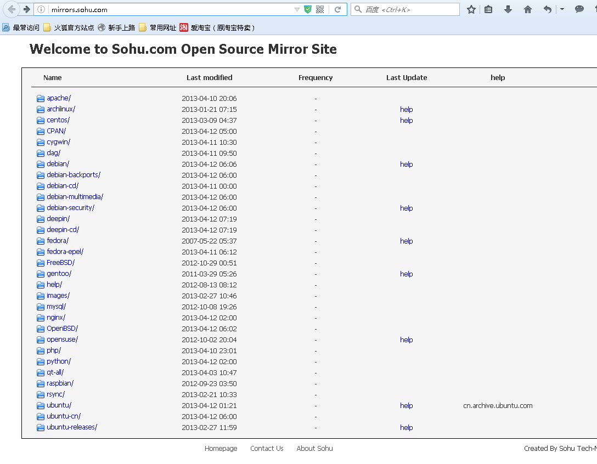
Task: Click folder icon beside raspbian/
Action: [x=41, y=384]
